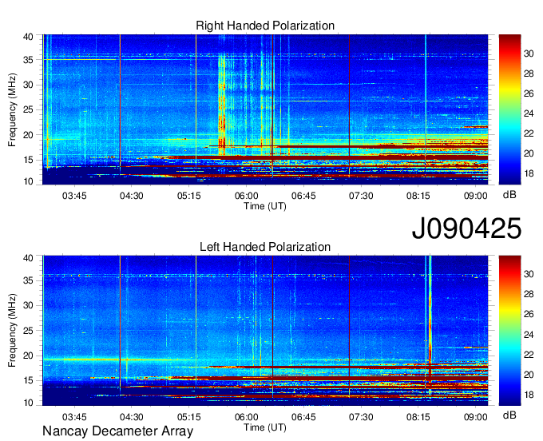Click the 30 dB tick on upper color bar
Screen dimensions: 543x441
(529, 54)
